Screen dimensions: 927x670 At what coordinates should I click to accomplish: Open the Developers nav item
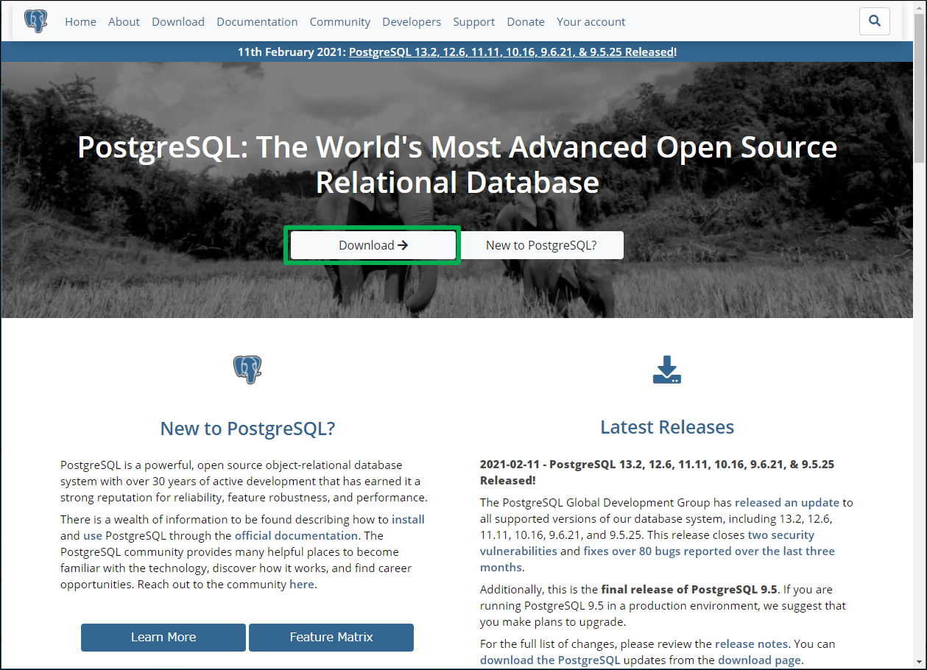412,21
